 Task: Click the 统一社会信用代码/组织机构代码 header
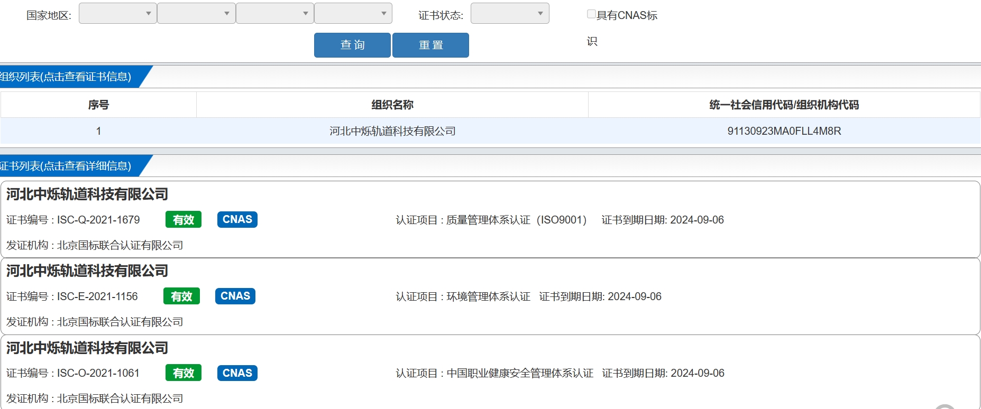784,105
